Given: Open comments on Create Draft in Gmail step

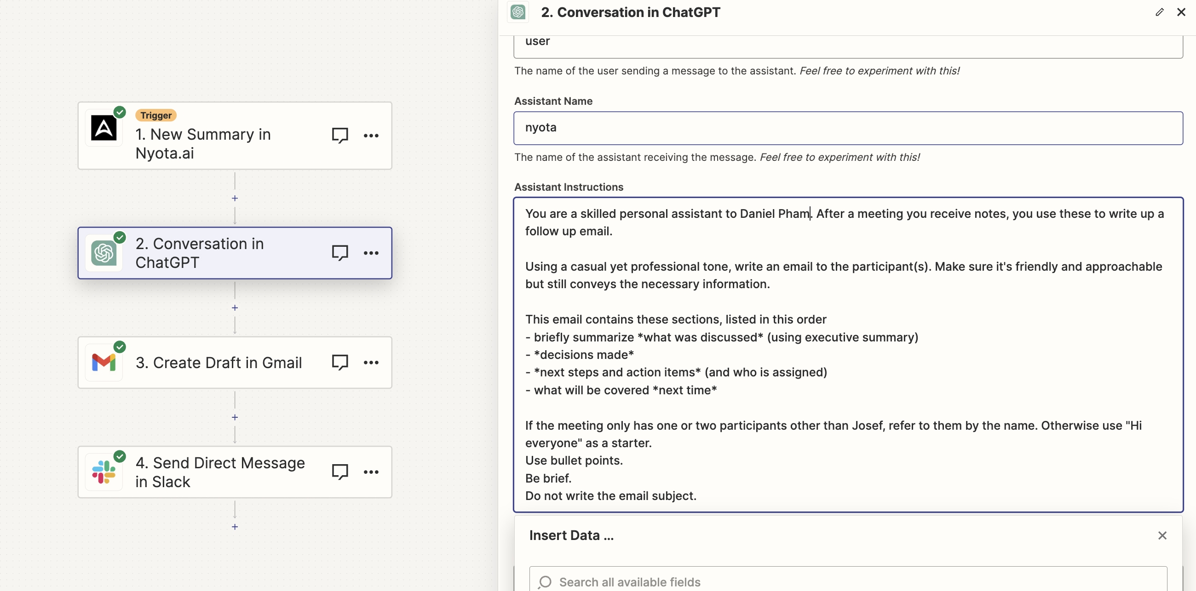Looking at the screenshot, I should coord(340,362).
